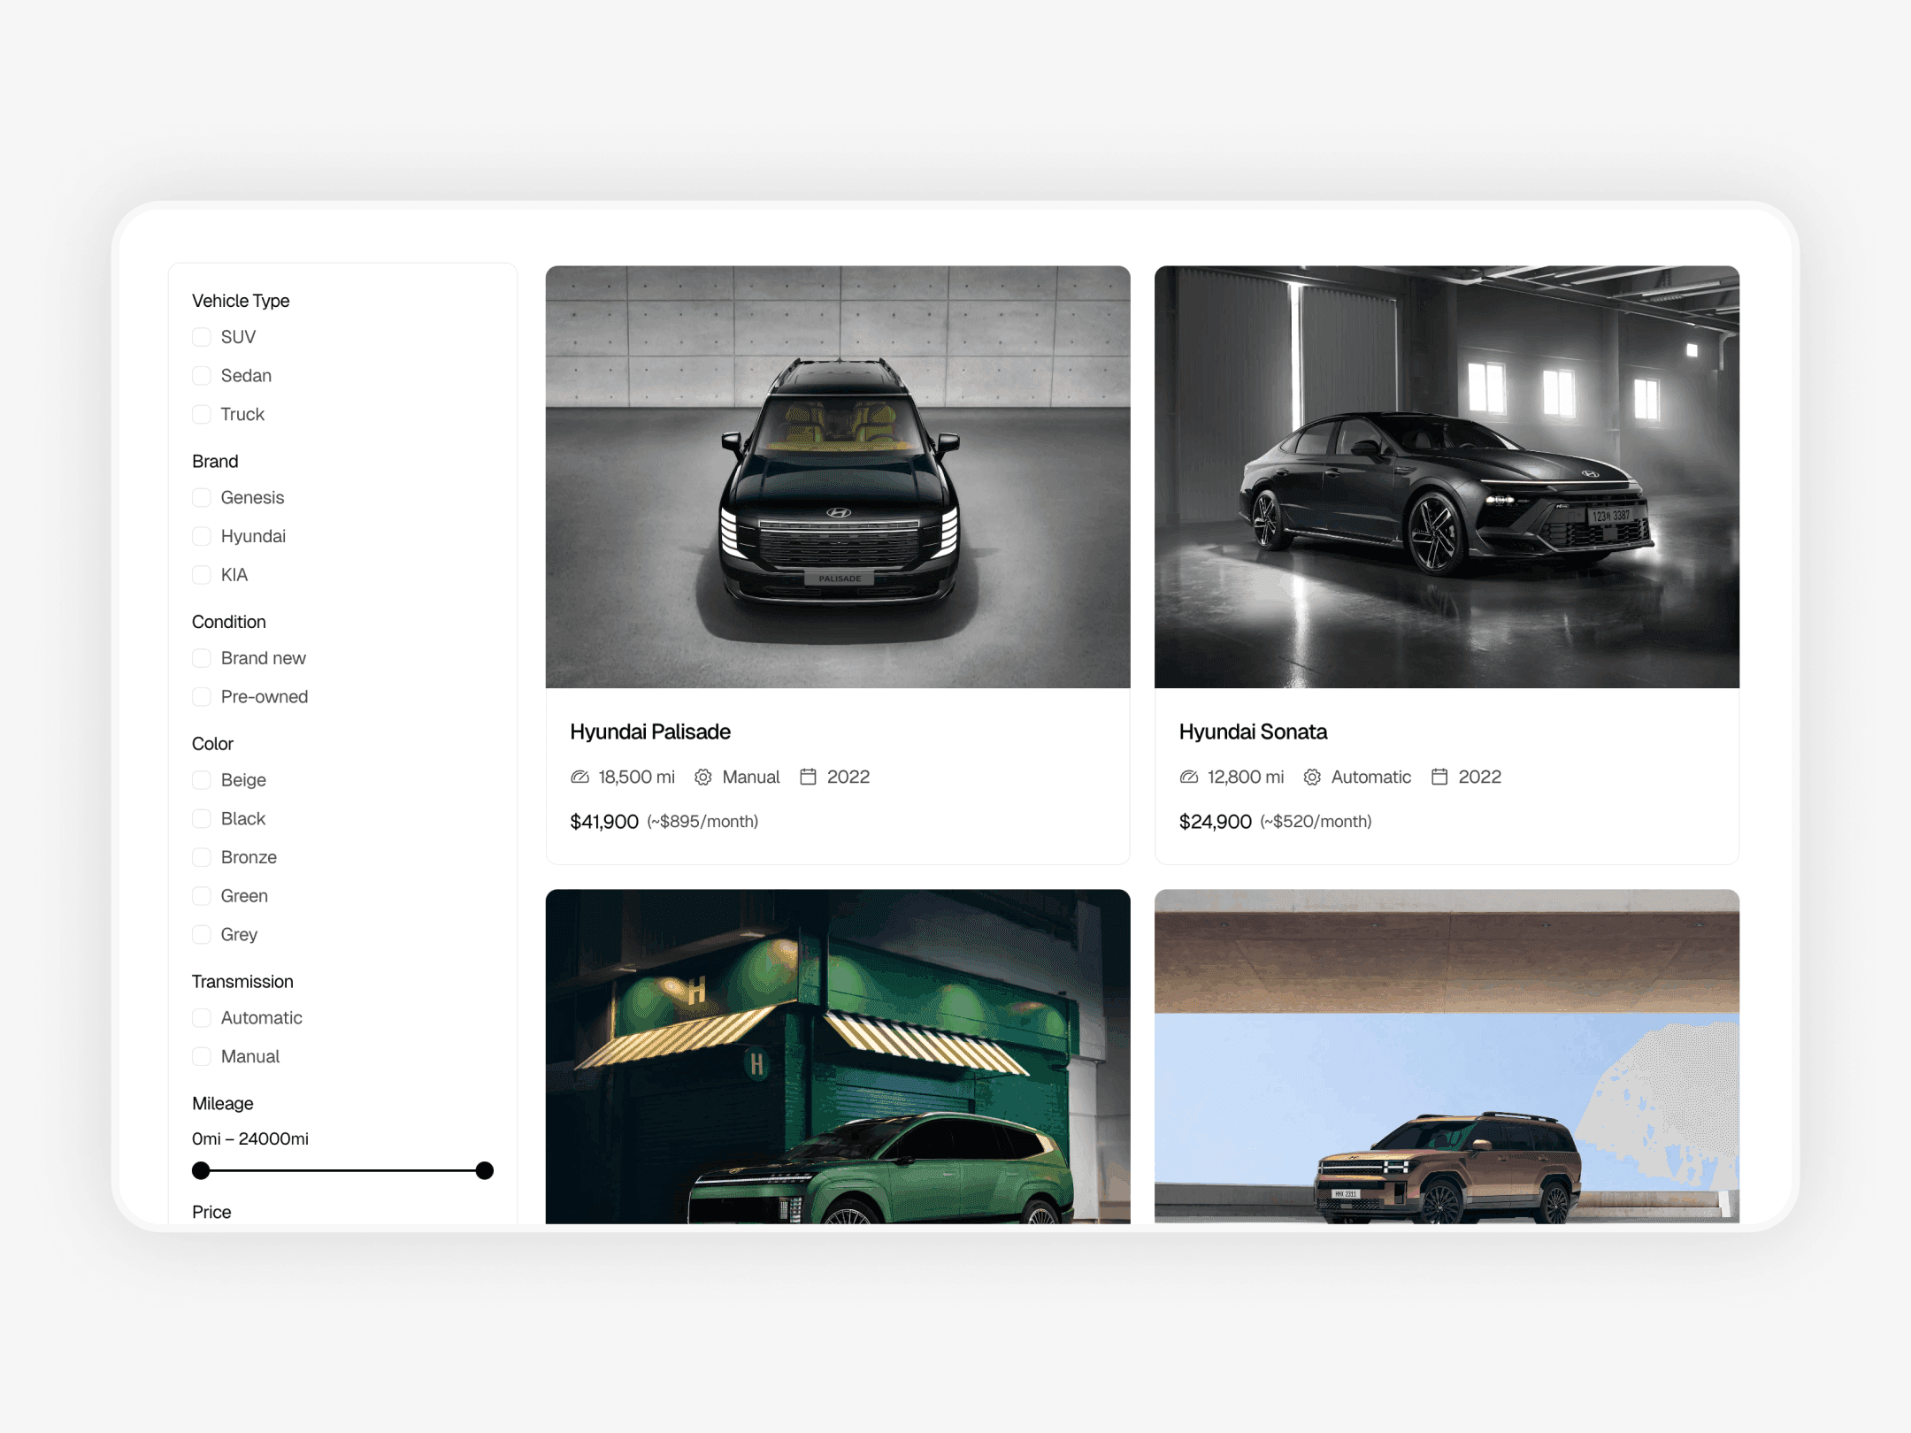Select the Brand new condition checkbox

(x=202, y=658)
